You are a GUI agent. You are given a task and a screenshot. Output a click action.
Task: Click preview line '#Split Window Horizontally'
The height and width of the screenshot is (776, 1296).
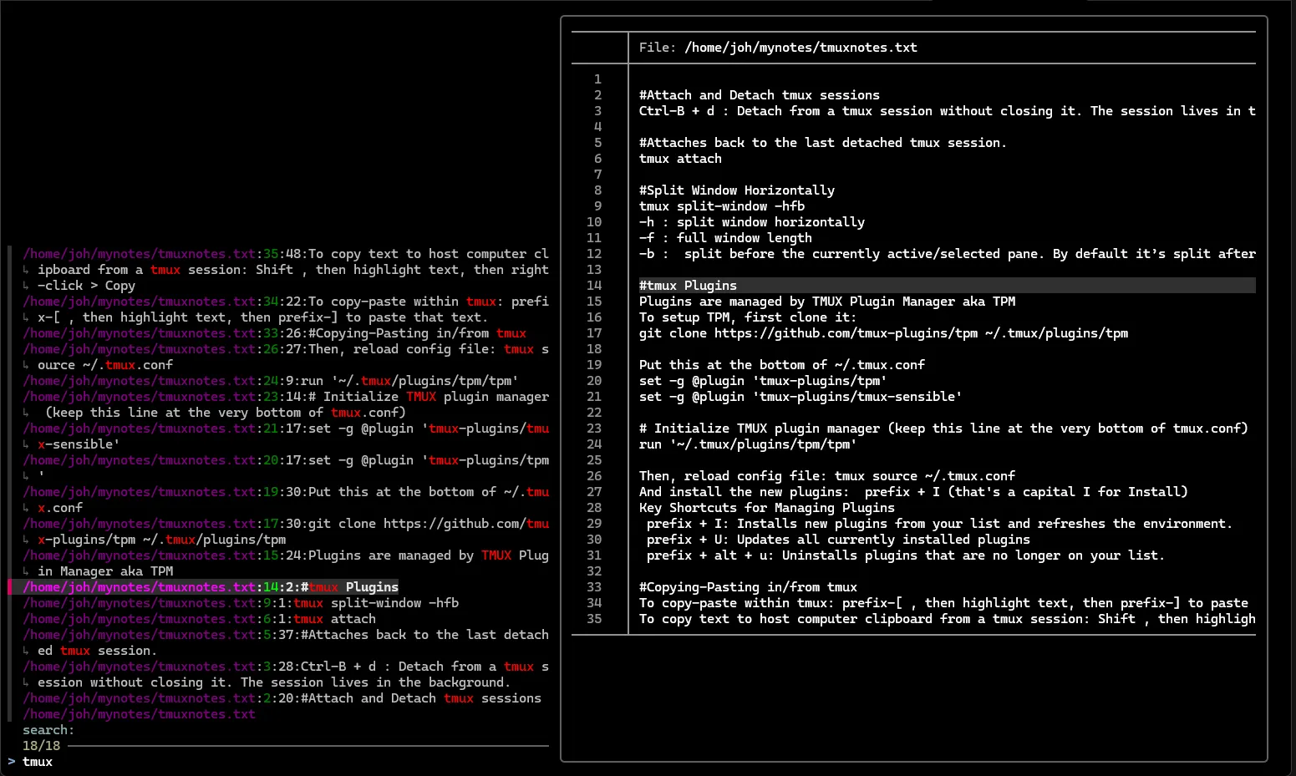pos(736,190)
